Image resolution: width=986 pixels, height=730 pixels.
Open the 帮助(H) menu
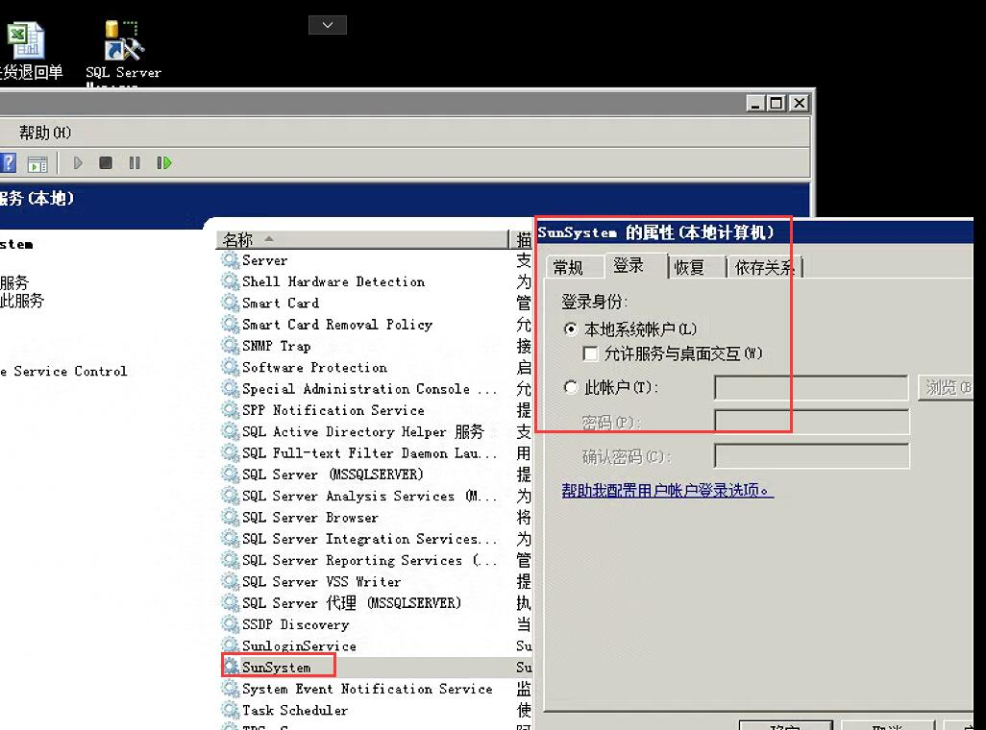click(45, 133)
